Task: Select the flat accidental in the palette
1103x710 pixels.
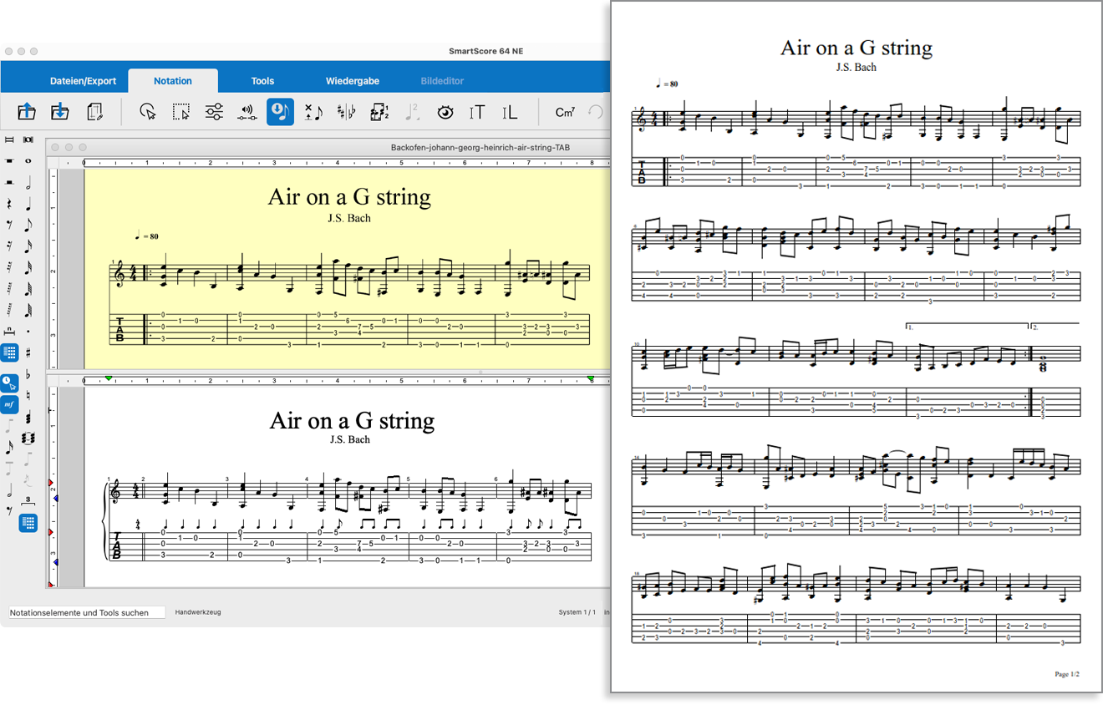Action: click(x=28, y=374)
